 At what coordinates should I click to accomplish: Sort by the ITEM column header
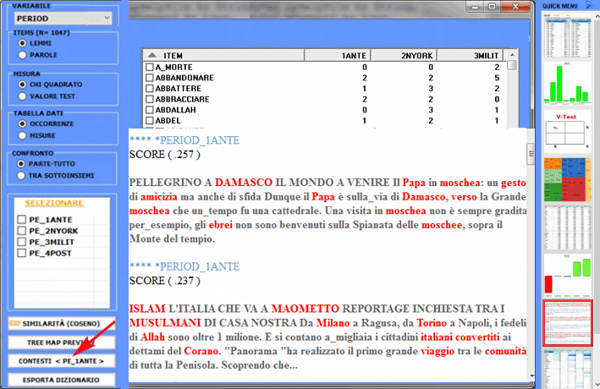223,56
